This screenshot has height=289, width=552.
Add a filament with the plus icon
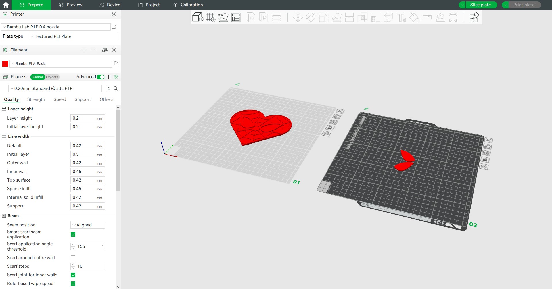(x=84, y=50)
